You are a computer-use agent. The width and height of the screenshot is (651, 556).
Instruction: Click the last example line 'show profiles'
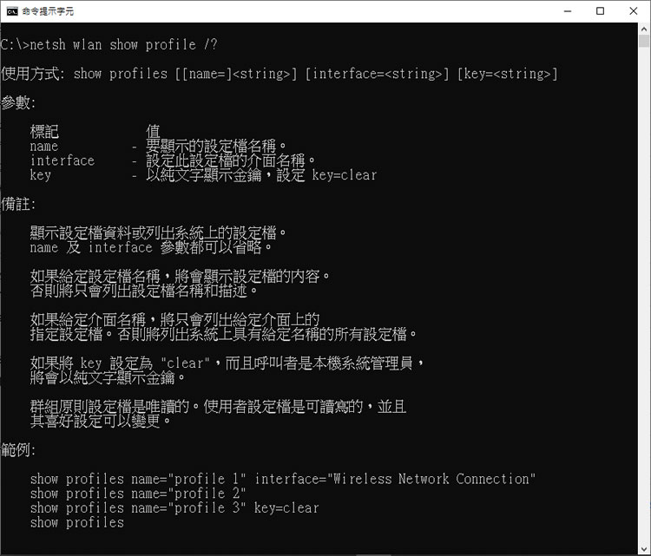point(76,523)
